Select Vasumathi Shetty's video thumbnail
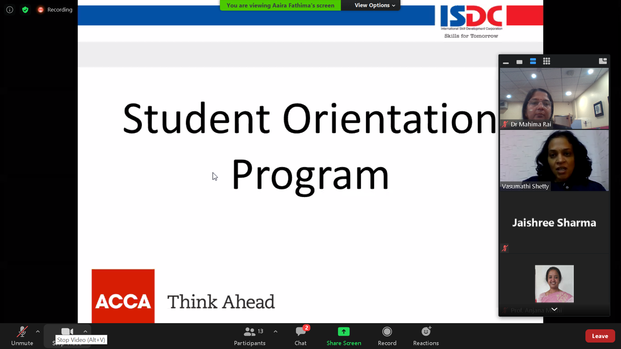 554,161
